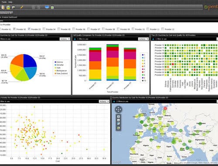Toggle the Provider 01 checkbox

point(0,29)
